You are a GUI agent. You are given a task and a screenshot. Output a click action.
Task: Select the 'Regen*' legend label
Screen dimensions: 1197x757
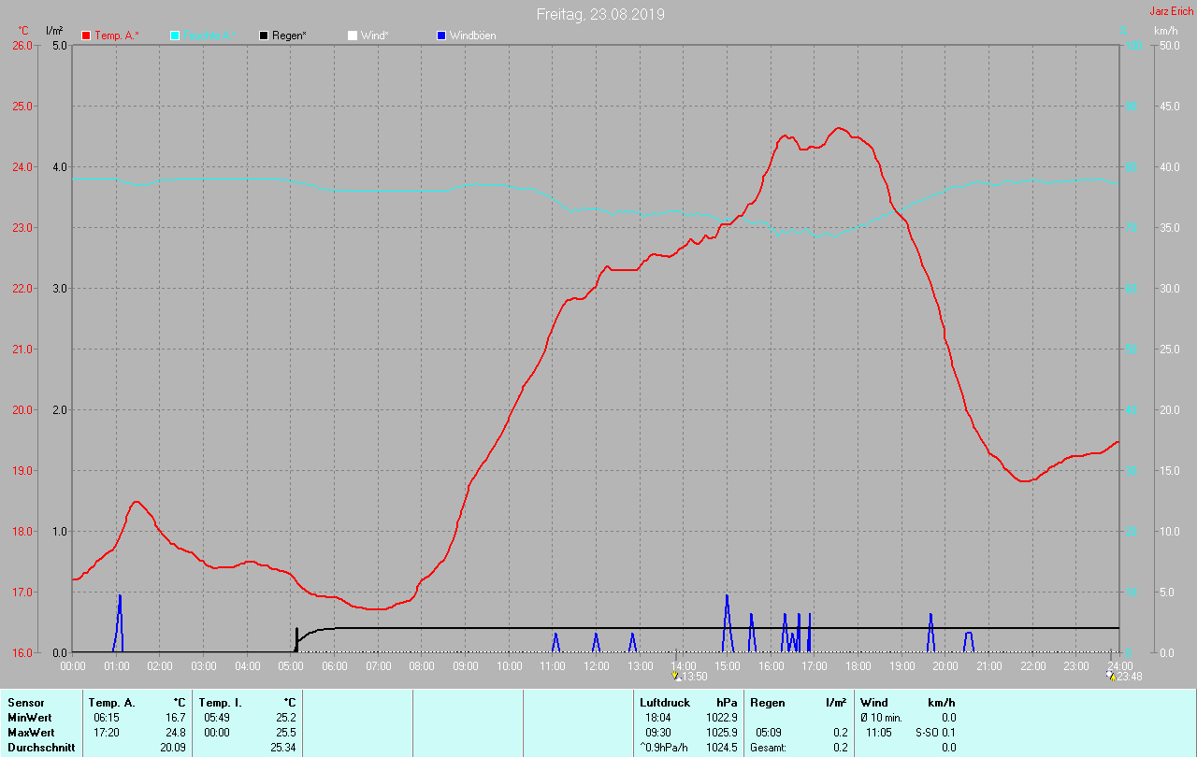click(289, 36)
